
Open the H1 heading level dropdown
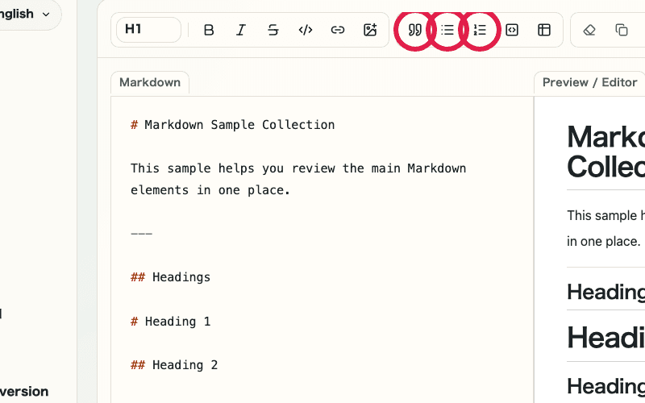(148, 30)
